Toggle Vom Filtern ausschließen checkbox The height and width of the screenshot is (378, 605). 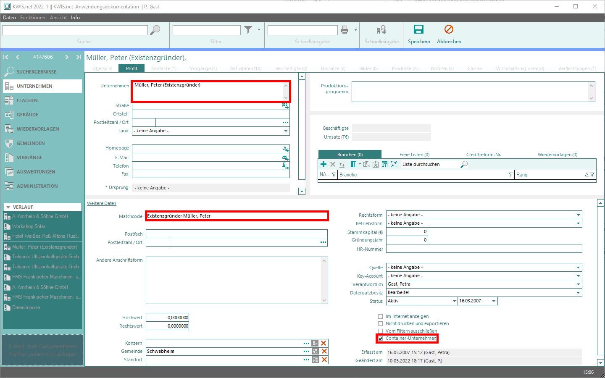pyautogui.click(x=380, y=331)
